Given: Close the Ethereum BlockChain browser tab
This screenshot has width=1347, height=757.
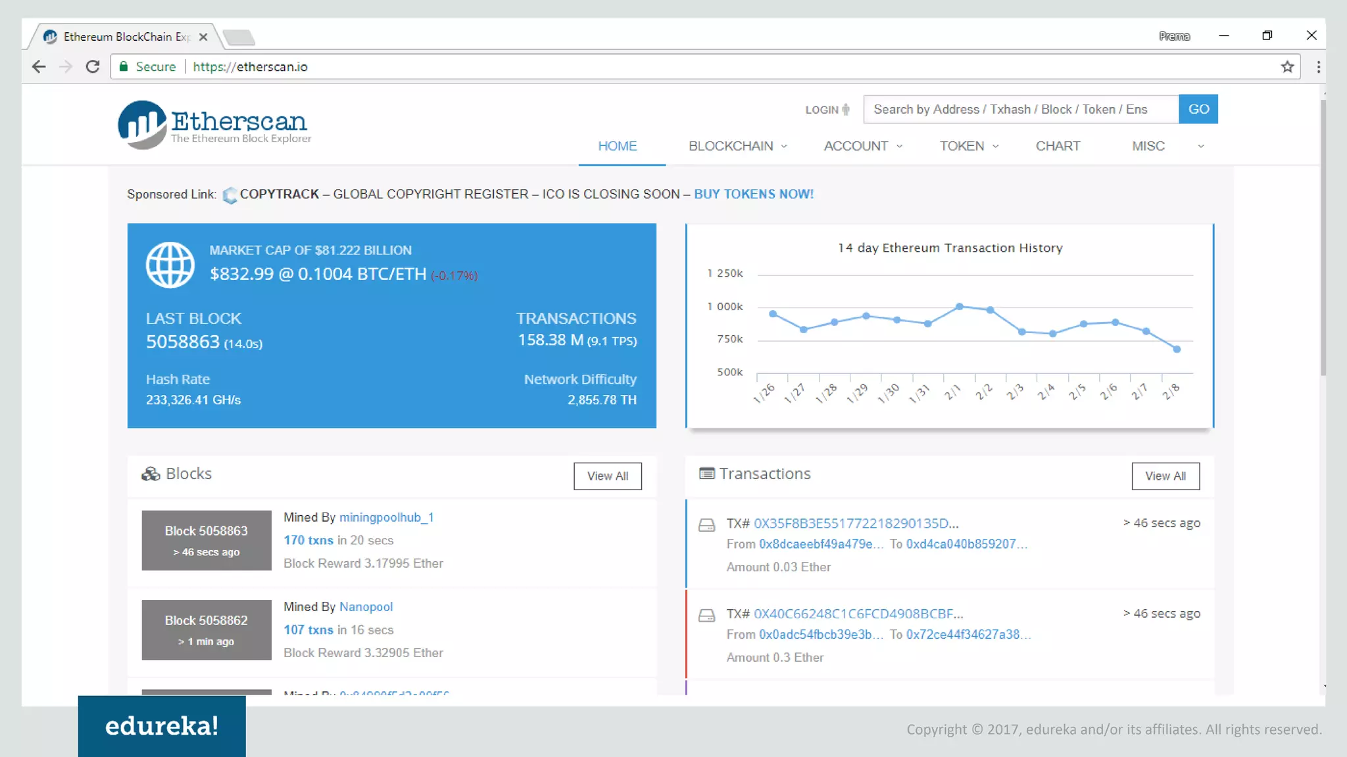Looking at the screenshot, I should click(203, 37).
